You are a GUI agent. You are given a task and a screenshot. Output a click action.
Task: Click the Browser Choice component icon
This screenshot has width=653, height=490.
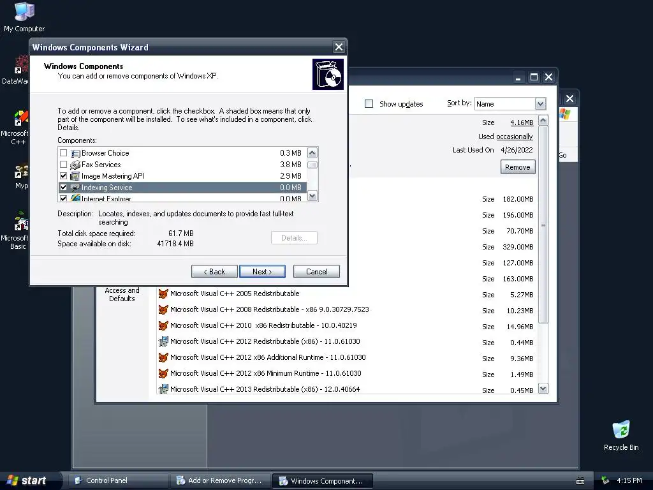75,153
